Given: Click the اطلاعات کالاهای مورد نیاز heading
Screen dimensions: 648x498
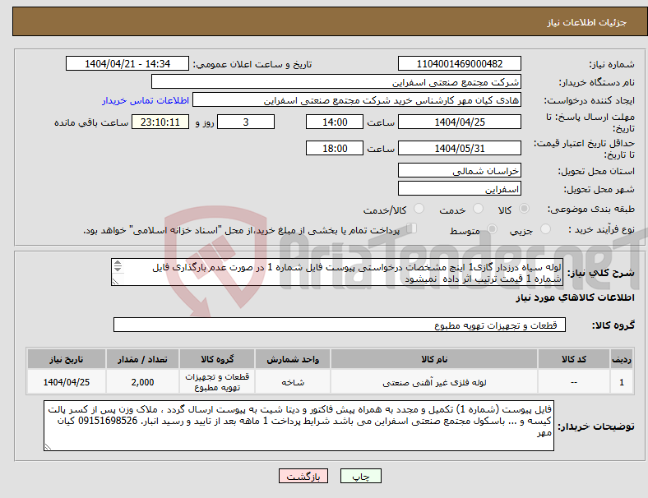Looking at the screenshot, I should [x=575, y=297].
